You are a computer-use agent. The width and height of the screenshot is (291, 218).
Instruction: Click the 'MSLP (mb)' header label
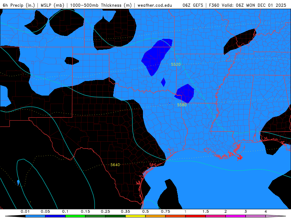[52, 5]
